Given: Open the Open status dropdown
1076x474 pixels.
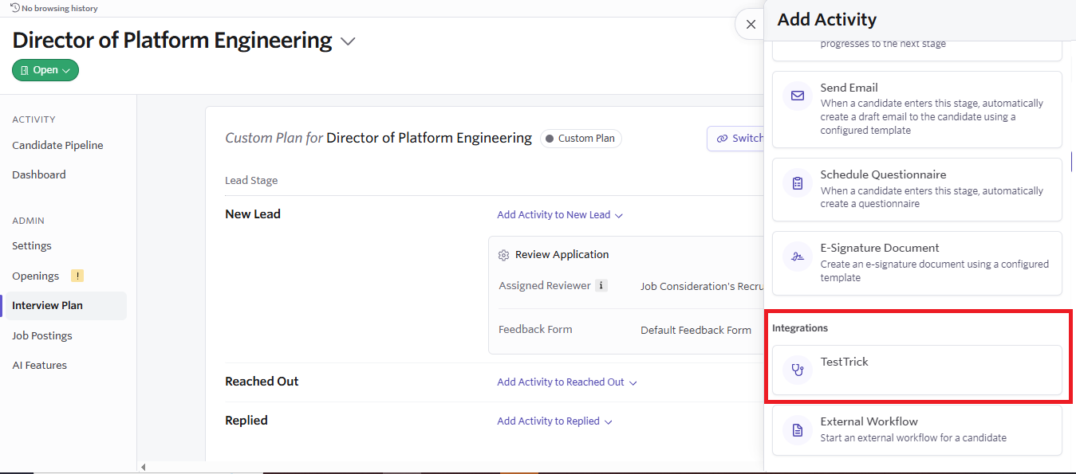Looking at the screenshot, I should pos(45,70).
